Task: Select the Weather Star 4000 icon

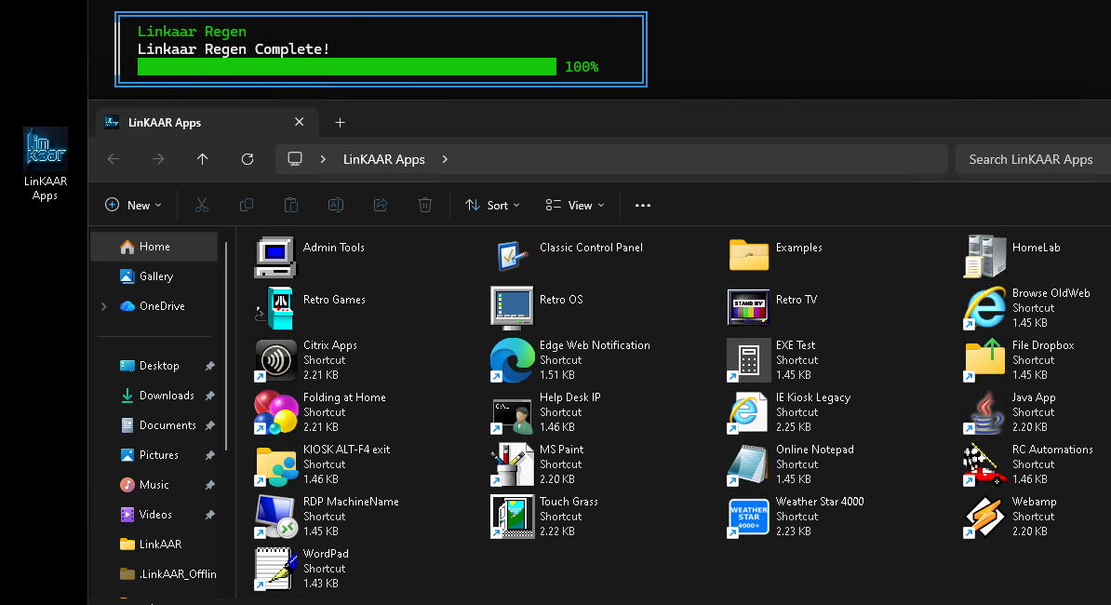Action: click(748, 517)
